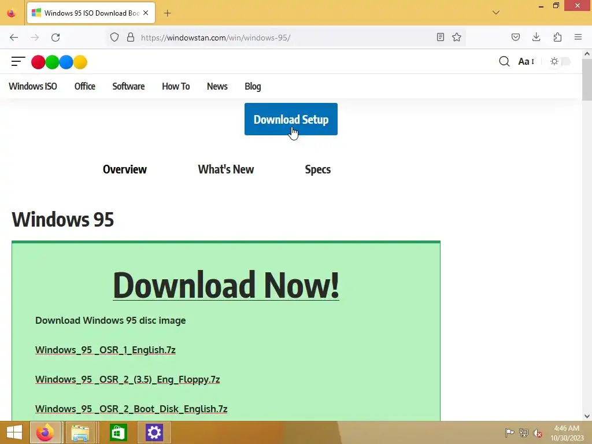Screen dimensions: 592x444
Task: Switch to the What's New tab
Action: (x=226, y=169)
